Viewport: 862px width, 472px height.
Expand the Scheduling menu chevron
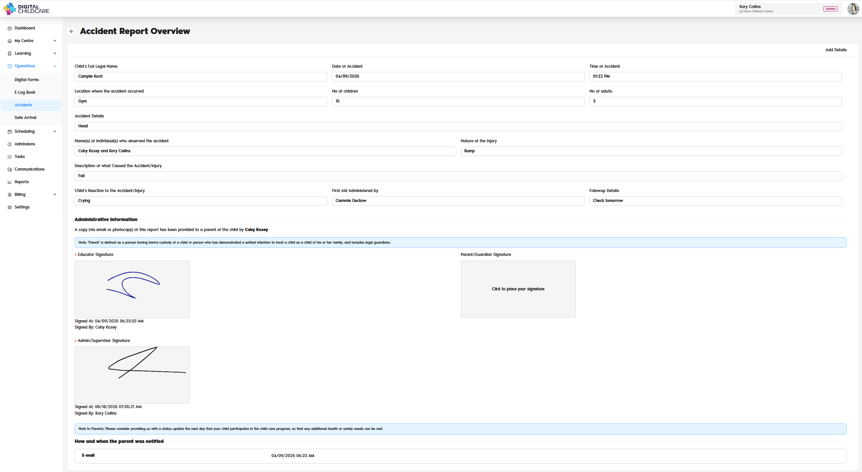(x=55, y=131)
